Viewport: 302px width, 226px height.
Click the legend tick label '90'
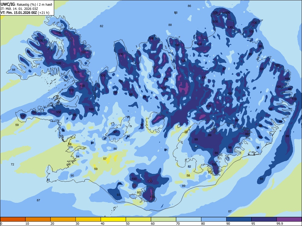point(228,224)
